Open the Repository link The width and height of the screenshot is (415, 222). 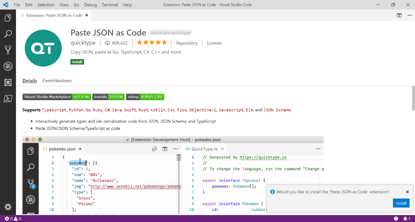[x=187, y=43]
